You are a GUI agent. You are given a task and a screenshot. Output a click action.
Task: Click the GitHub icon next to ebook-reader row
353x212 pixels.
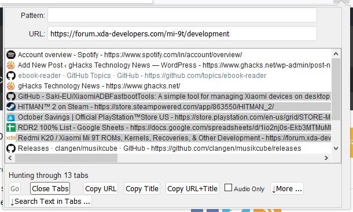coord(11,76)
